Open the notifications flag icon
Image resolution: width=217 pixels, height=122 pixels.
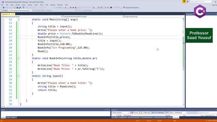184,1
